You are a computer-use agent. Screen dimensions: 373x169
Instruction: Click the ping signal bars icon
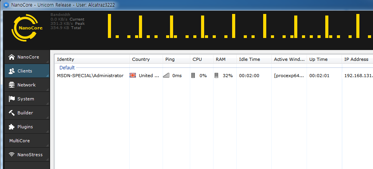click(x=166, y=76)
